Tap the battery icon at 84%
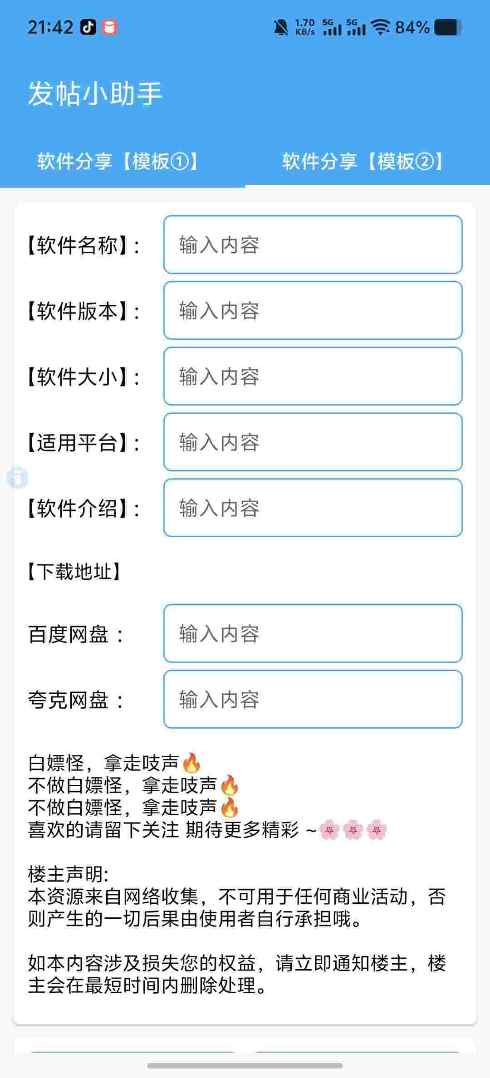The image size is (490, 1078). point(448,28)
